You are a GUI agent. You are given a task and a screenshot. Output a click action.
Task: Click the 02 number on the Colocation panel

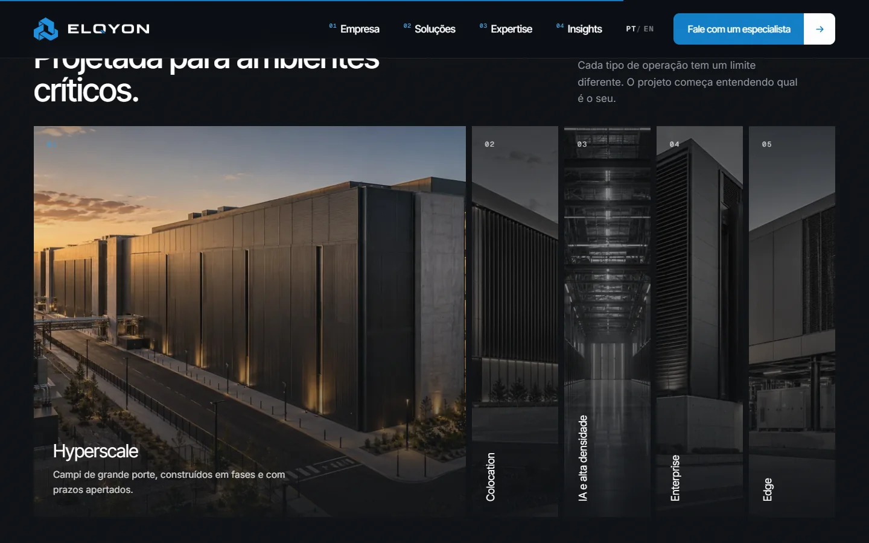point(489,144)
